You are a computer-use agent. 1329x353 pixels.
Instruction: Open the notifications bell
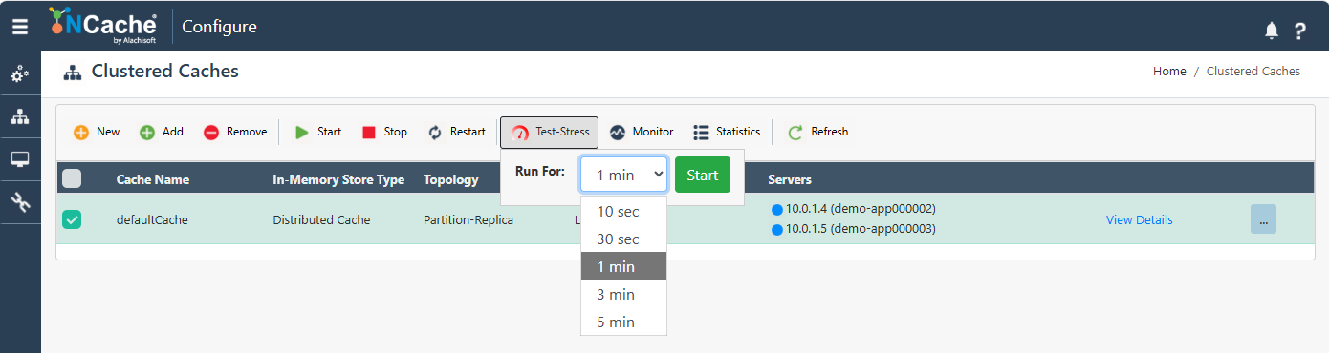1272,31
